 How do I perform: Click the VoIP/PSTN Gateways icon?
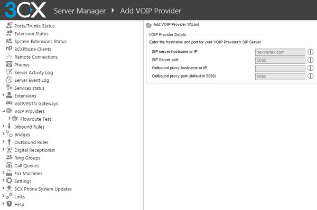tap(9, 103)
